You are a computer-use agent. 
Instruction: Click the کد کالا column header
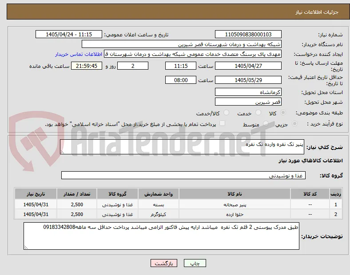pos(310,194)
